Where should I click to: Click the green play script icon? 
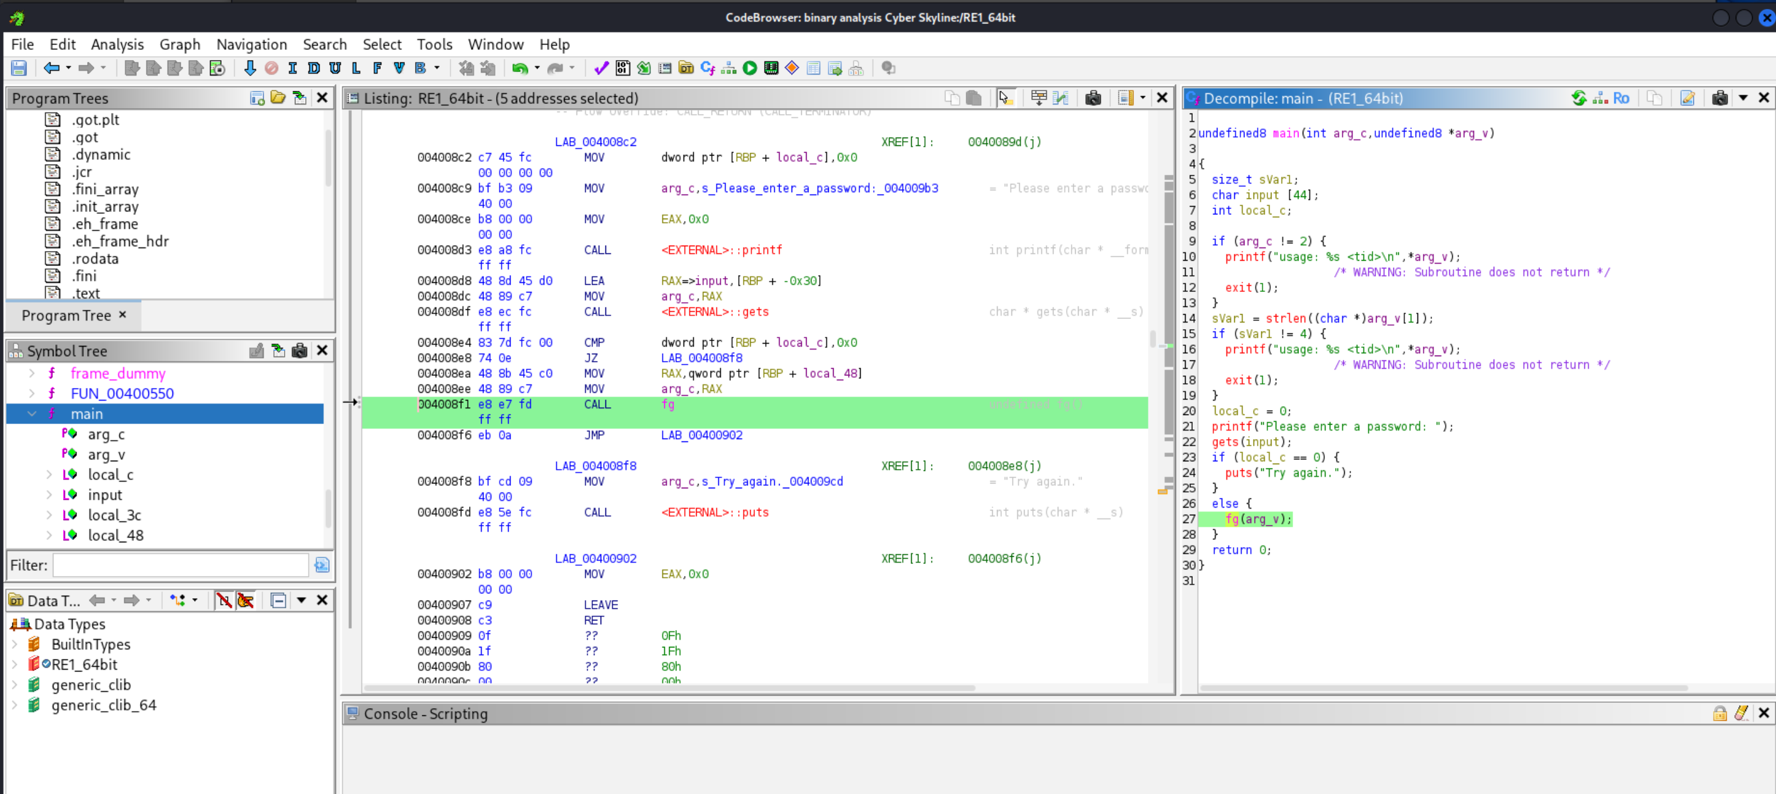750,67
